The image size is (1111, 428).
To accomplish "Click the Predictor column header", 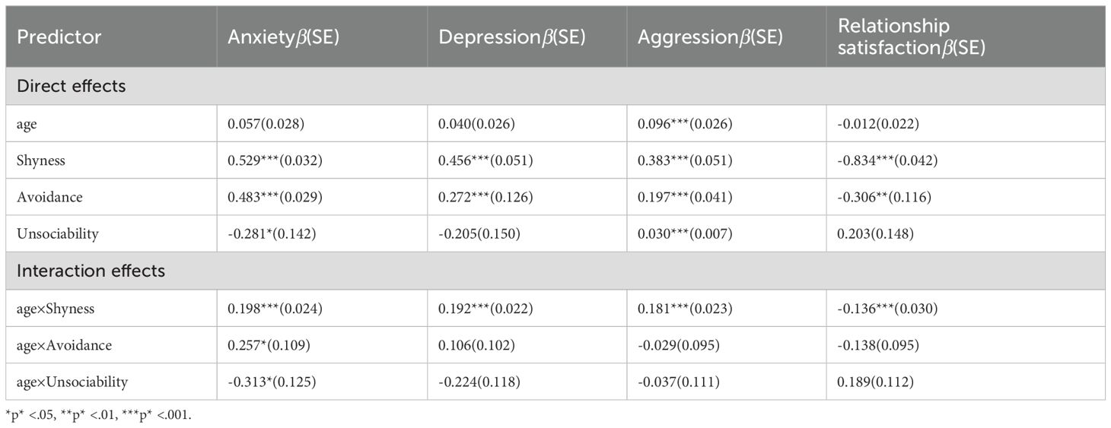I will coord(59,36).
